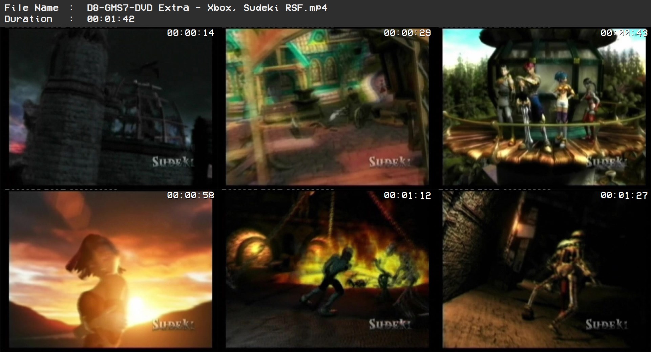
Task: Click the file name ending in Sudeki RSF.mp4
Action: [207, 8]
